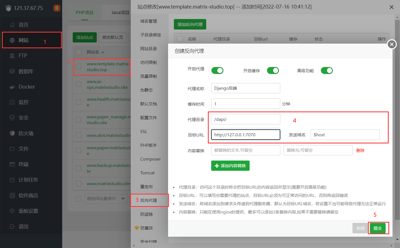Open 网站目录 menu item
400x248 pixels.
click(x=148, y=49)
